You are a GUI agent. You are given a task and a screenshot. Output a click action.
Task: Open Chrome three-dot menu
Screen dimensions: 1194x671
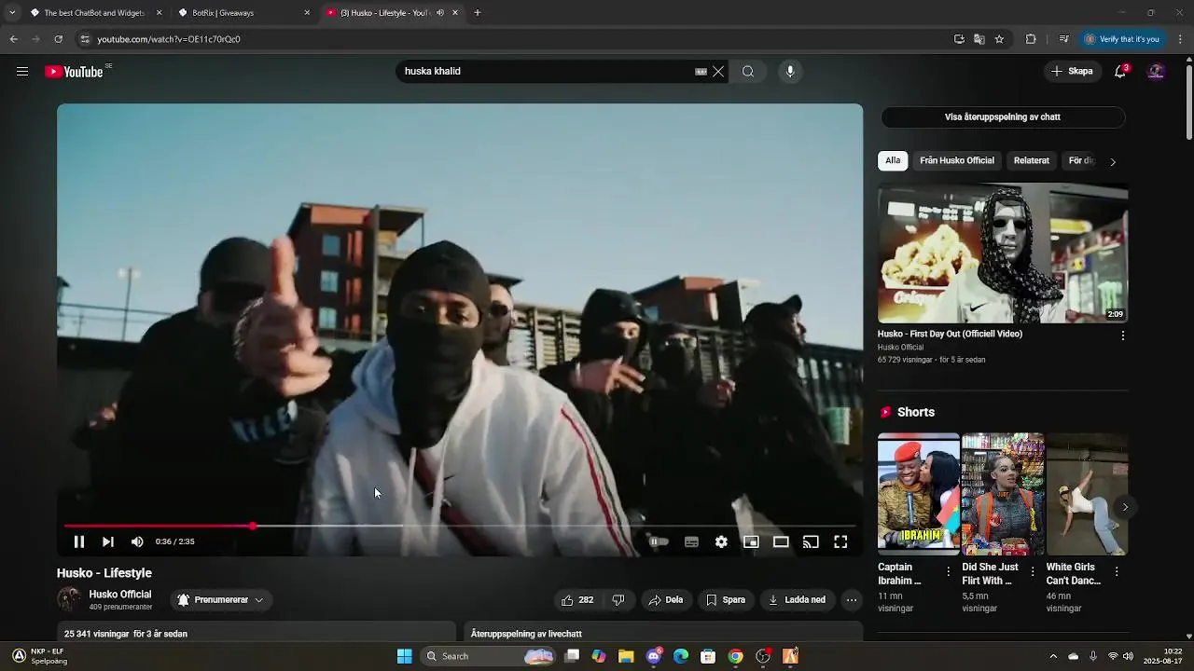pyautogui.click(x=1181, y=39)
